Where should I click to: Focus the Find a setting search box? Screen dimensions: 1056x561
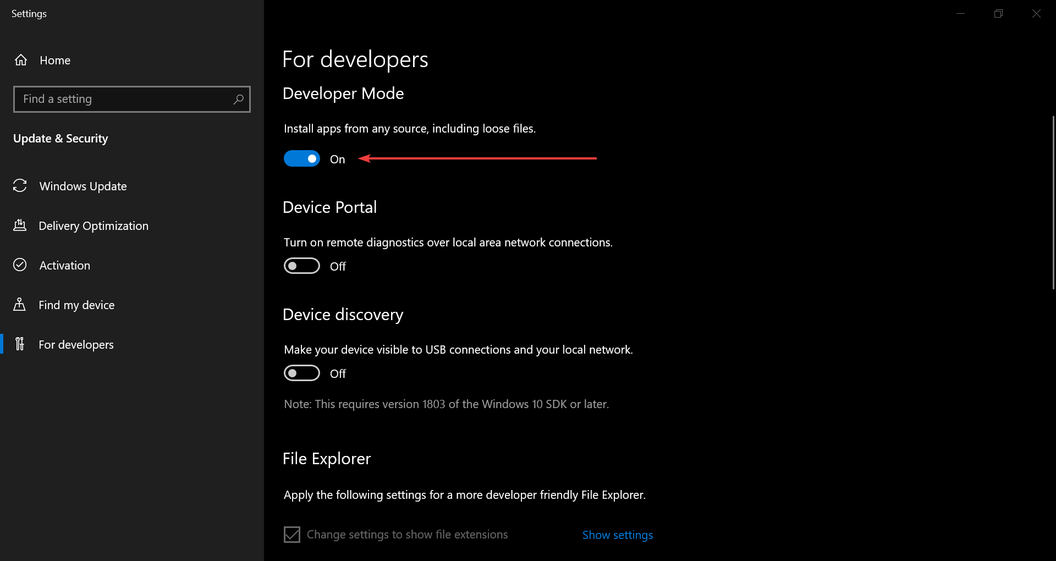[x=132, y=99]
